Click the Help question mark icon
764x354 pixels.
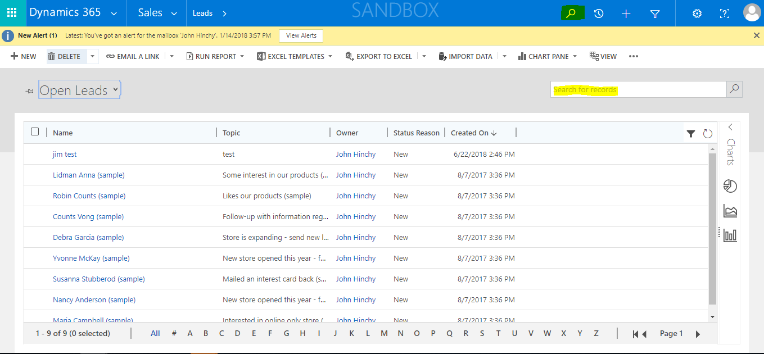tap(724, 12)
